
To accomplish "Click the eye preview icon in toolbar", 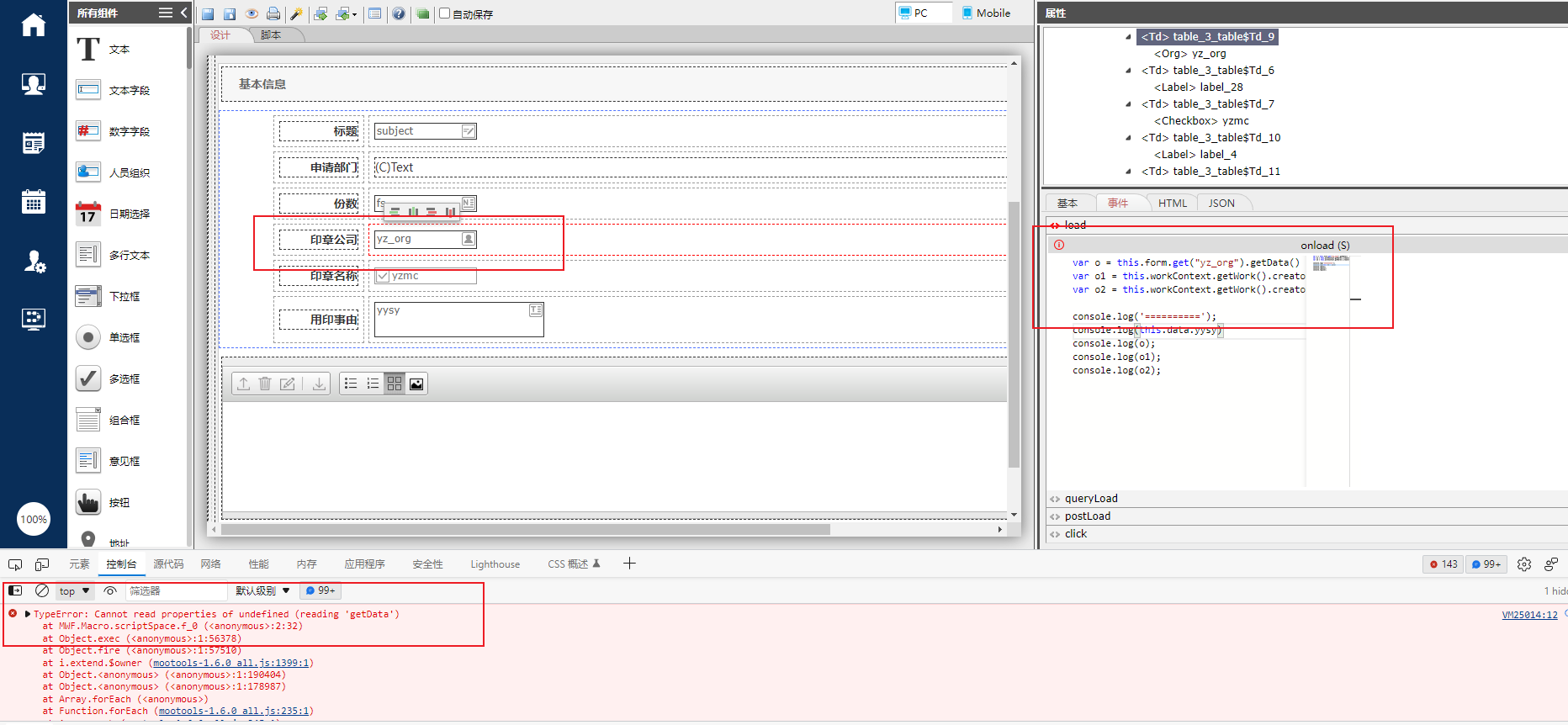I will click(x=252, y=13).
